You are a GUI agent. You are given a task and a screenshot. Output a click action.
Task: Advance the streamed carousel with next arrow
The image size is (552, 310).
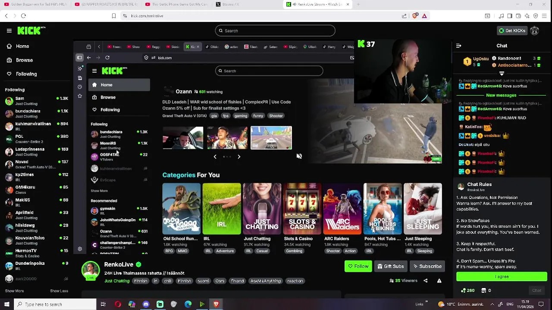click(239, 157)
